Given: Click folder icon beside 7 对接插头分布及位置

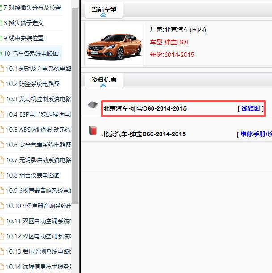Looking at the screenshot, I should pyautogui.click(x=1, y=8).
